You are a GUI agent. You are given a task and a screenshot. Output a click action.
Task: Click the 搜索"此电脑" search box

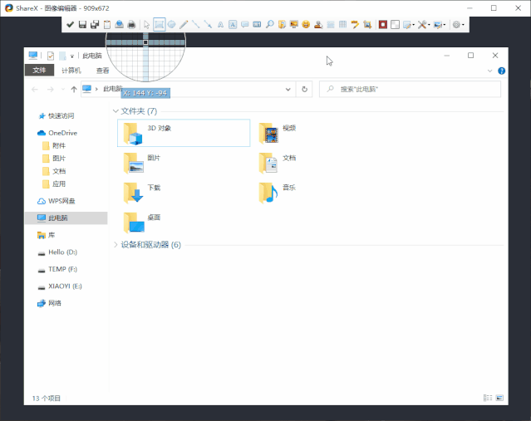(x=411, y=90)
